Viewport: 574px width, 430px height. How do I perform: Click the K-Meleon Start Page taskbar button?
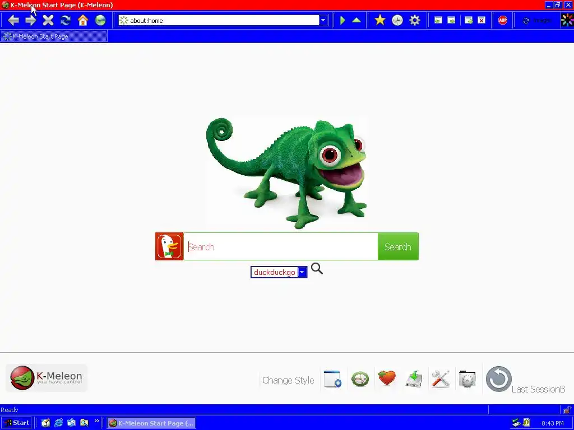[x=151, y=423]
